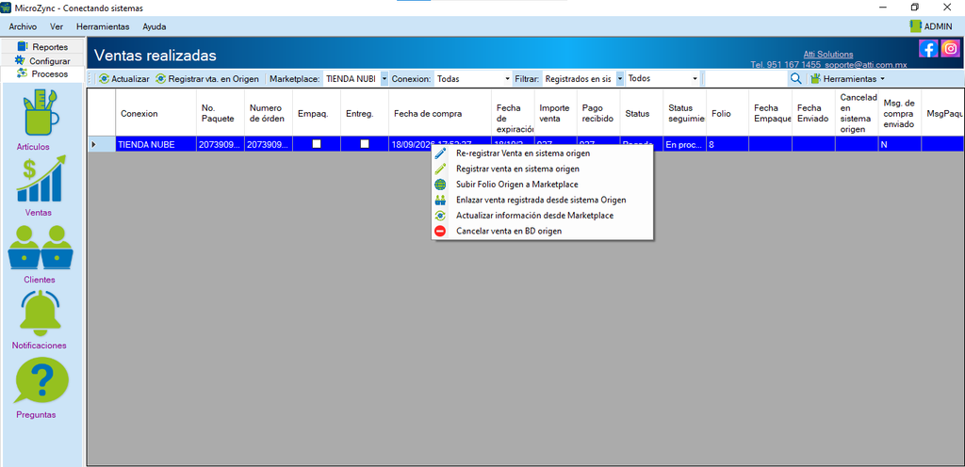Click the ADMIN user icon

point(916,26)
